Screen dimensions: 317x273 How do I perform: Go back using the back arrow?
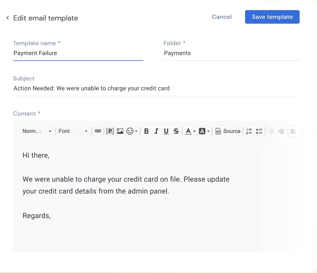[7, 17]
